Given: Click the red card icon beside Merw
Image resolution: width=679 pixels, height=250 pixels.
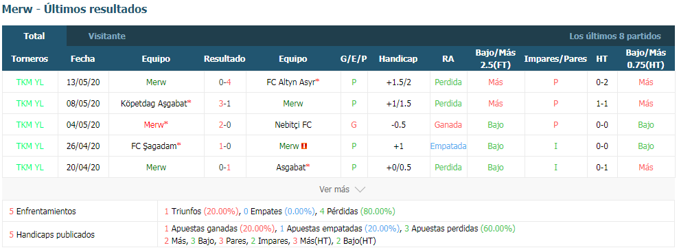Looking at the screenshot, I should tap(304, 146).
